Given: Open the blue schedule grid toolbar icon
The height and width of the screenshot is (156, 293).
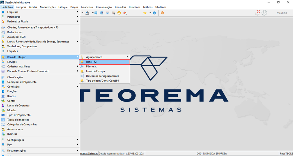Looking at the screenshot, I should pos(96,13).
